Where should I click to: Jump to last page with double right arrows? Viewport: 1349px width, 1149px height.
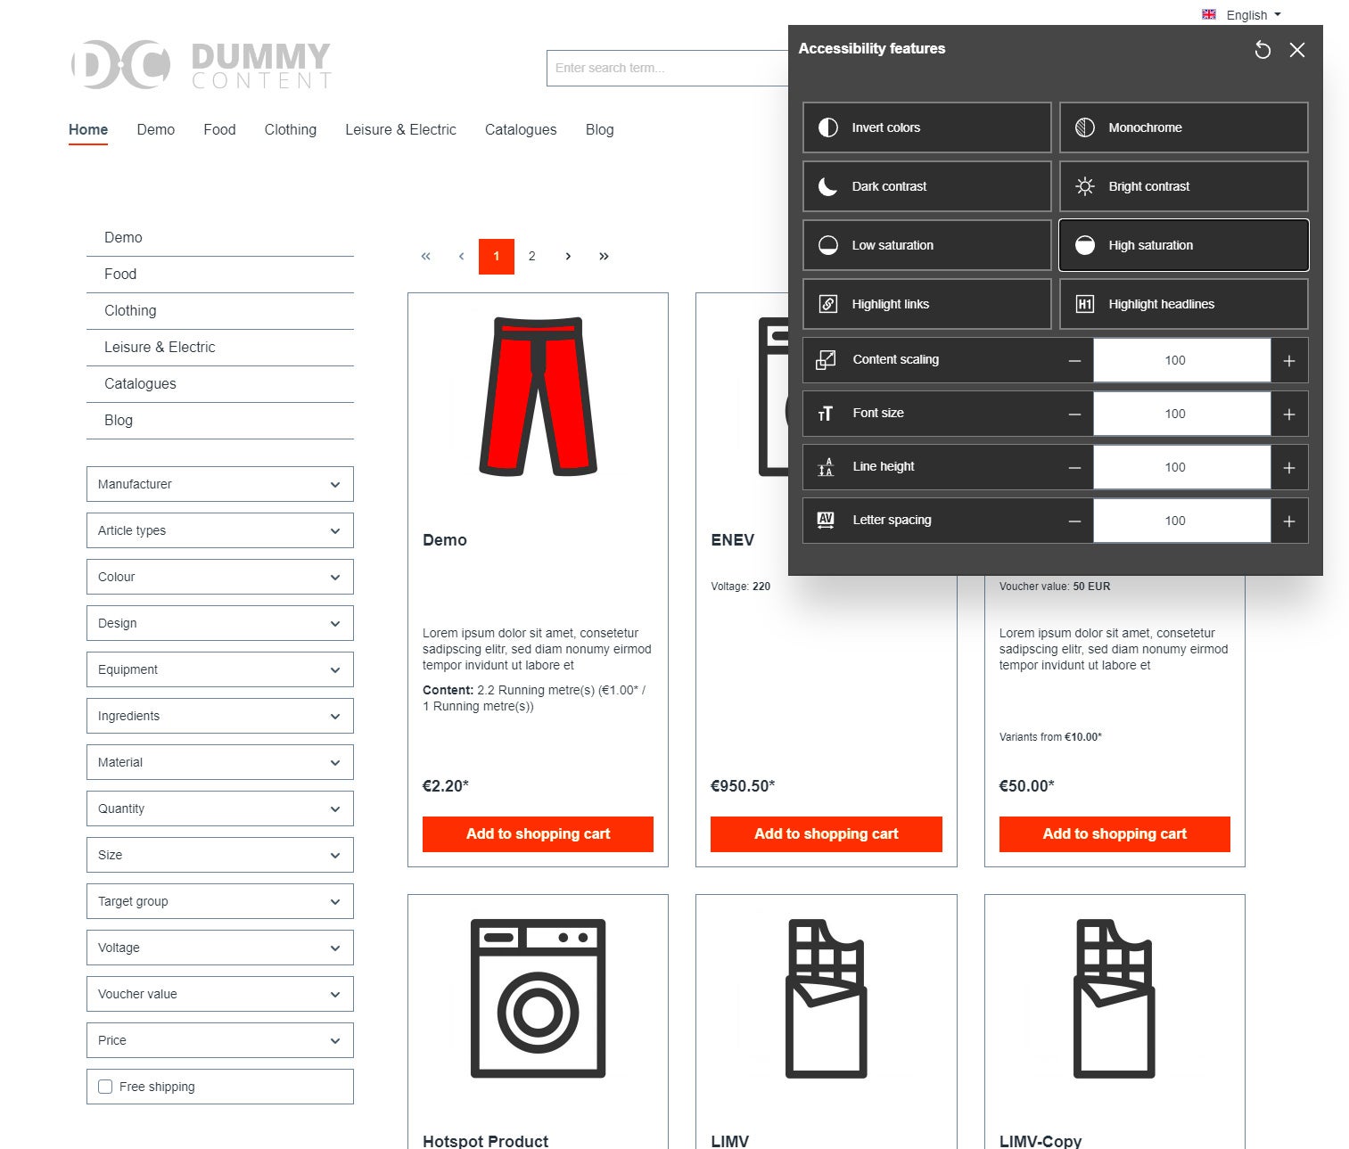(604, 256)
